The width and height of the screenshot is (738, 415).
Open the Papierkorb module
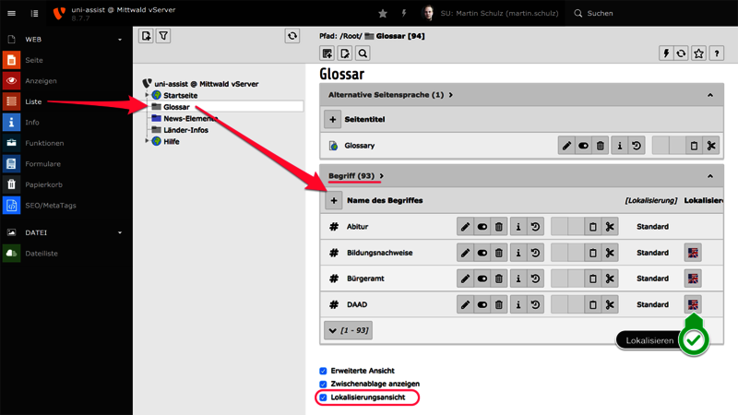(x=43, y=184)
